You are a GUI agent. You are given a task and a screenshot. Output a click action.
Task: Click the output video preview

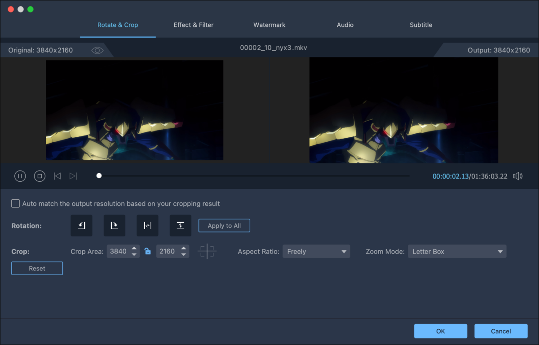404,110
